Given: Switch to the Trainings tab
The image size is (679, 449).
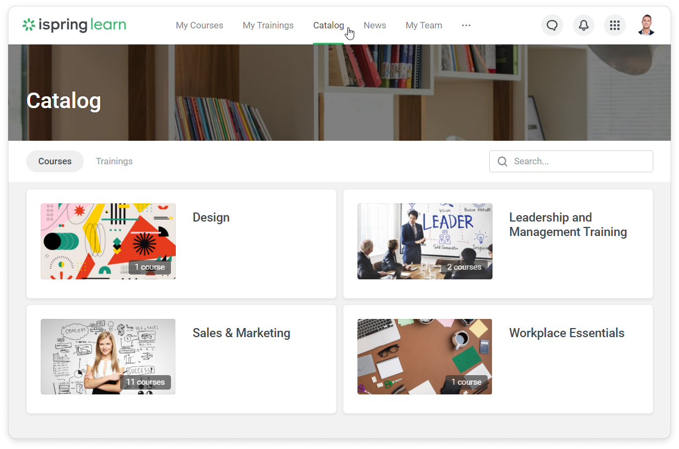Looking at the screenshot, I should (x=114, y=161).
